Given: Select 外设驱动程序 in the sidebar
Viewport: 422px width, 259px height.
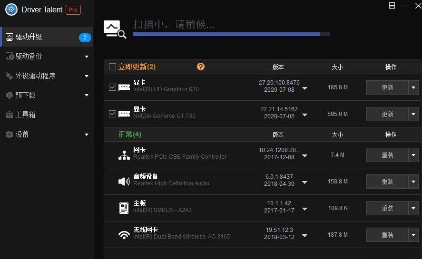Looking at the screenshot, I should 47,76.
